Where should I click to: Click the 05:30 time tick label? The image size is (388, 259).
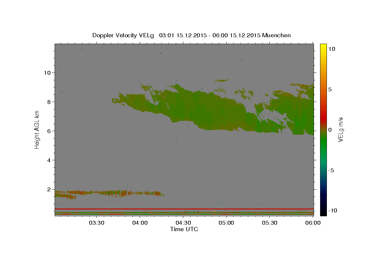tap(270, 223)
